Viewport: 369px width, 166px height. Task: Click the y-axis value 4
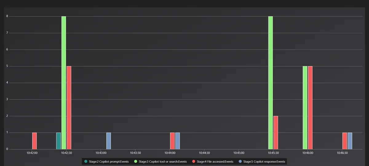coord(7,83)
